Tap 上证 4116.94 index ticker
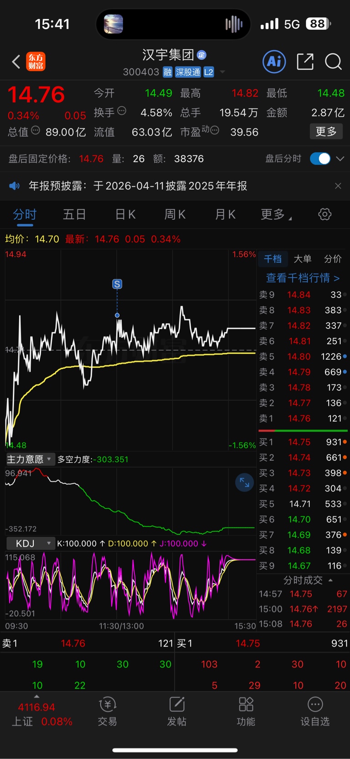The image size is (350, 759). click(36, 714)
